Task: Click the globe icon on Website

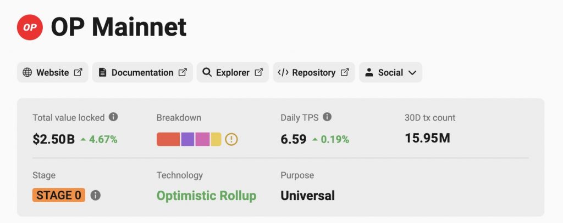Action: (x=27, y=72)
